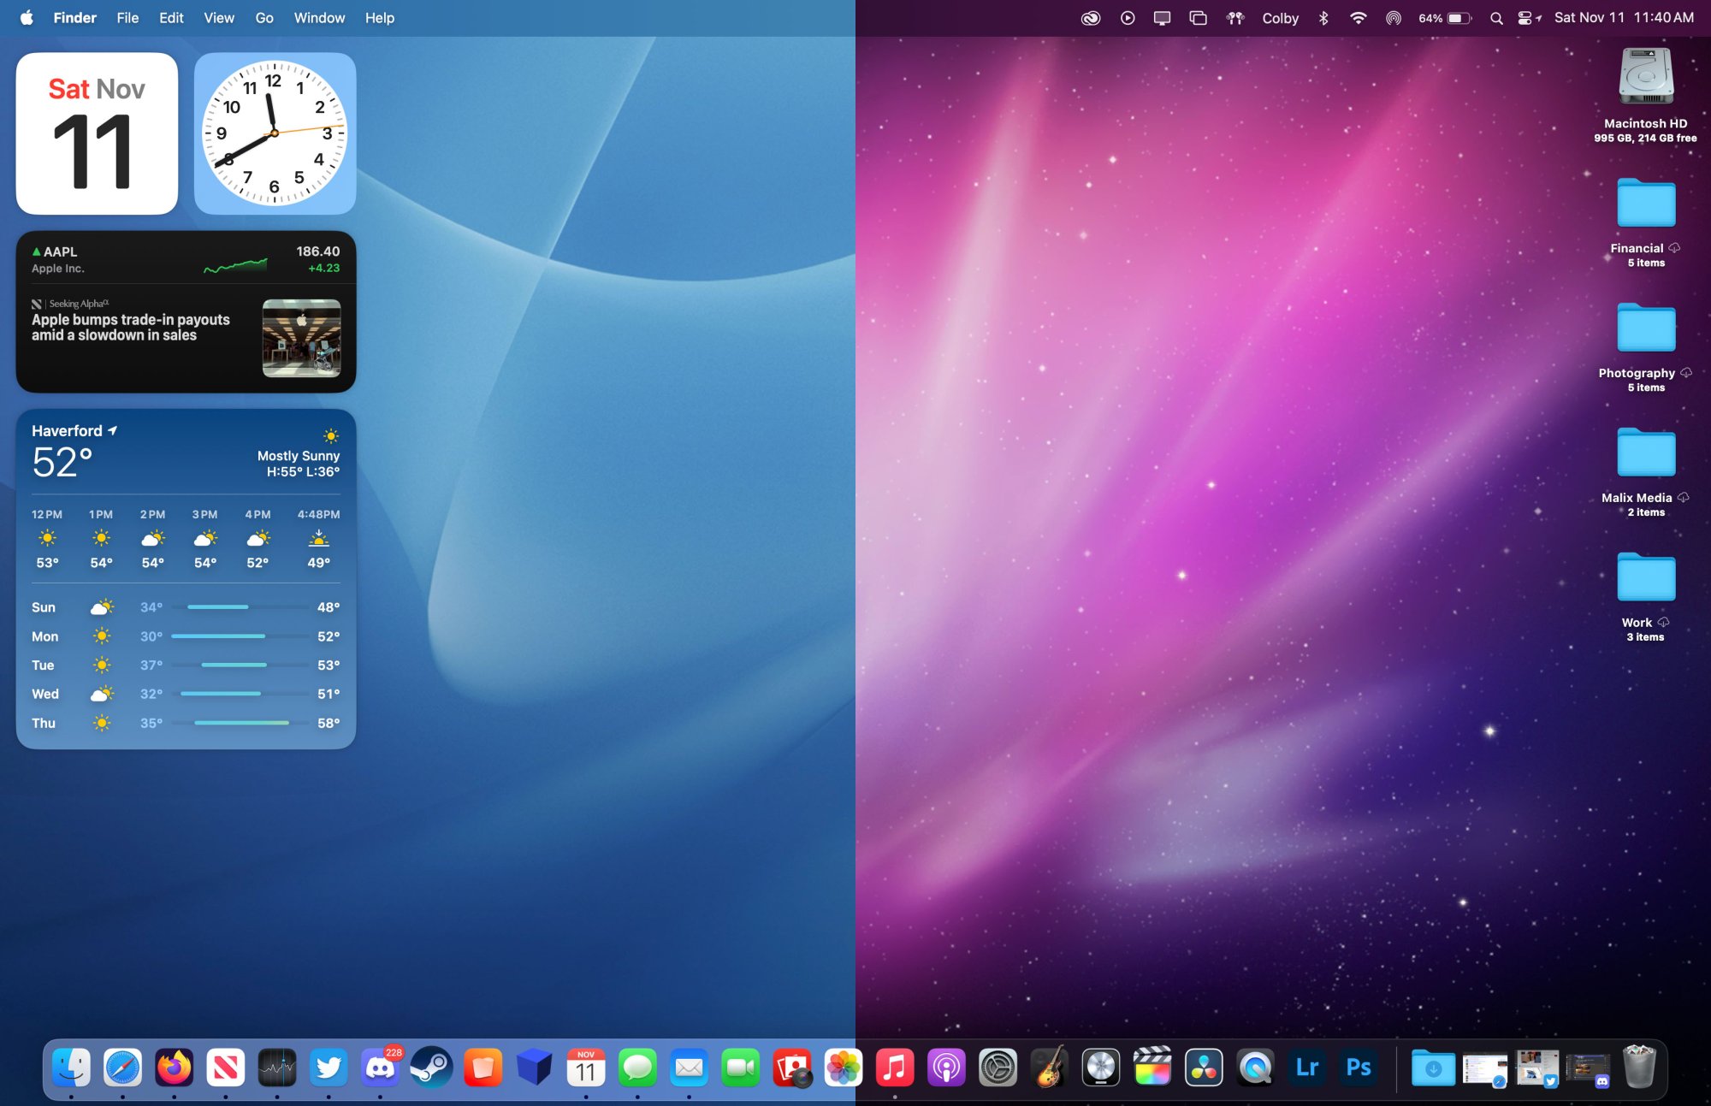Toggle Bluetooth menu bar icon
This screenshot has width=1711, height=1106.
[x=1323, y=18]
